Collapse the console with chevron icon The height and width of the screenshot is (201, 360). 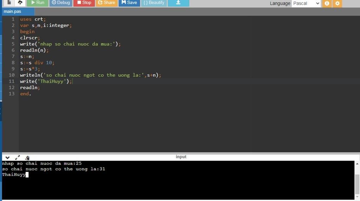[7, 158]
